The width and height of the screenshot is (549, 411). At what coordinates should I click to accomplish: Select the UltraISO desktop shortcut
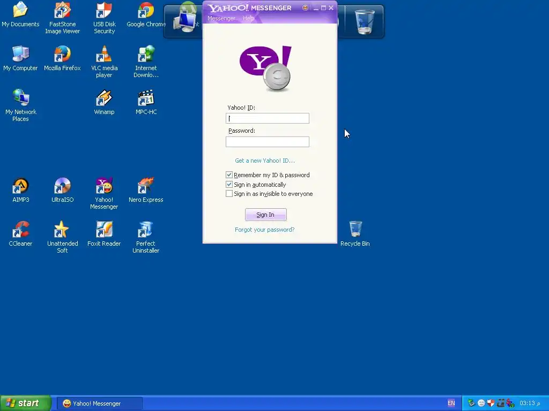point(62,190)
